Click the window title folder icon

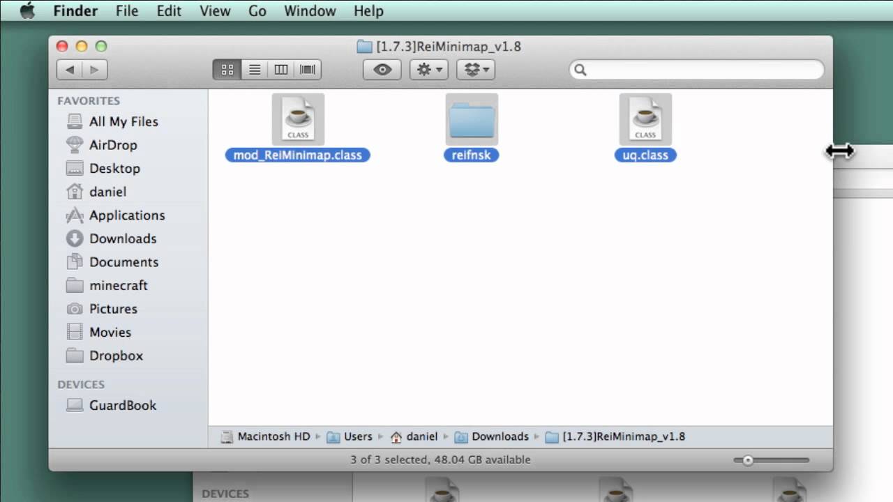tap(364, 47)
